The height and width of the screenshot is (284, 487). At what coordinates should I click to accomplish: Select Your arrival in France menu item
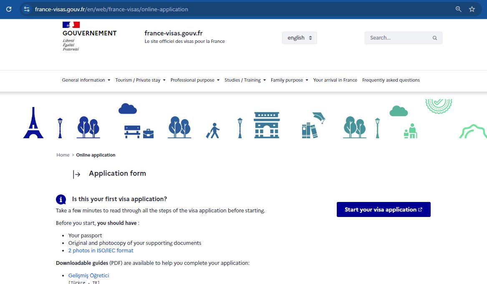[x=335, y=80]
